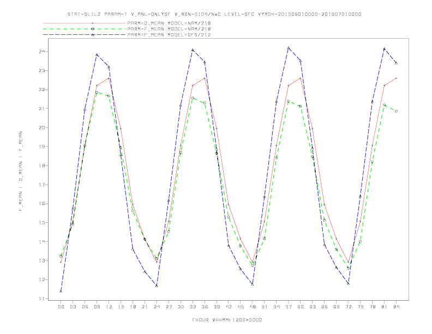Viewport: 432px width, 334px height.
Task: Click y-axis tick label 21
Action: point(42,109)
